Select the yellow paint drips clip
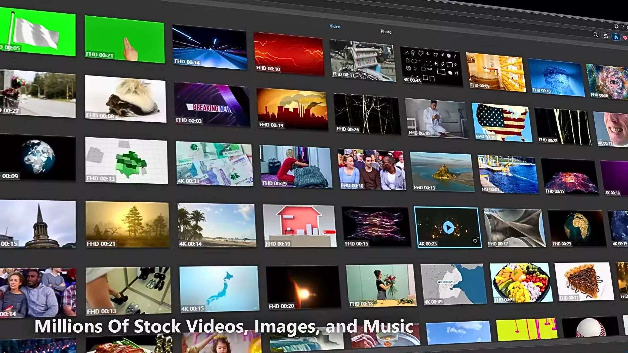This screenshot has height=353, width=628. [527, 329]
